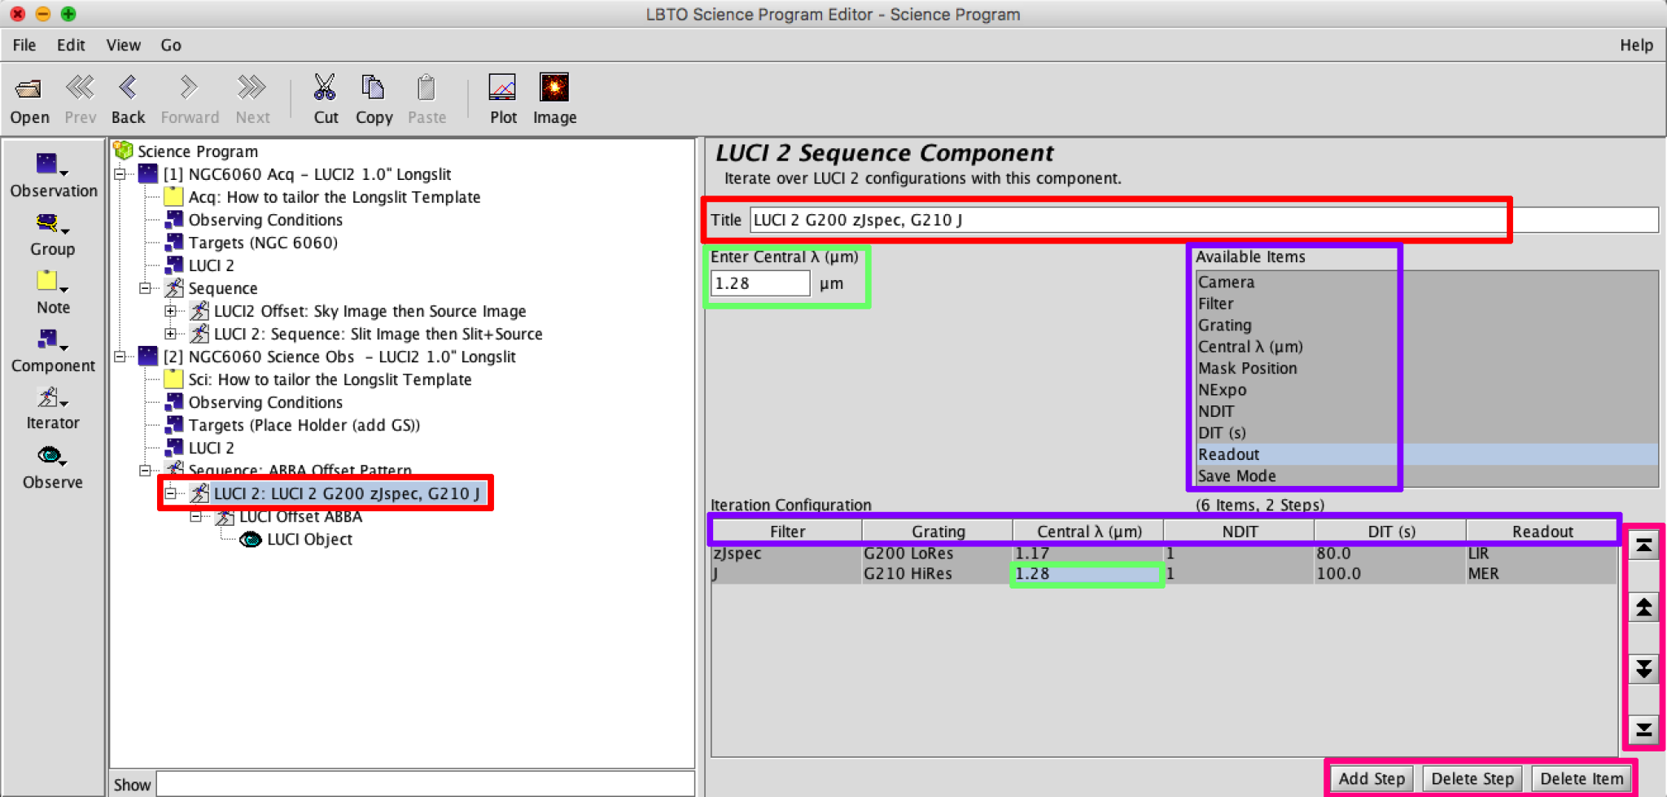Collapse the [1] NGC6060 Acq observation
1667x797 pixels.
tap(120, 174)
